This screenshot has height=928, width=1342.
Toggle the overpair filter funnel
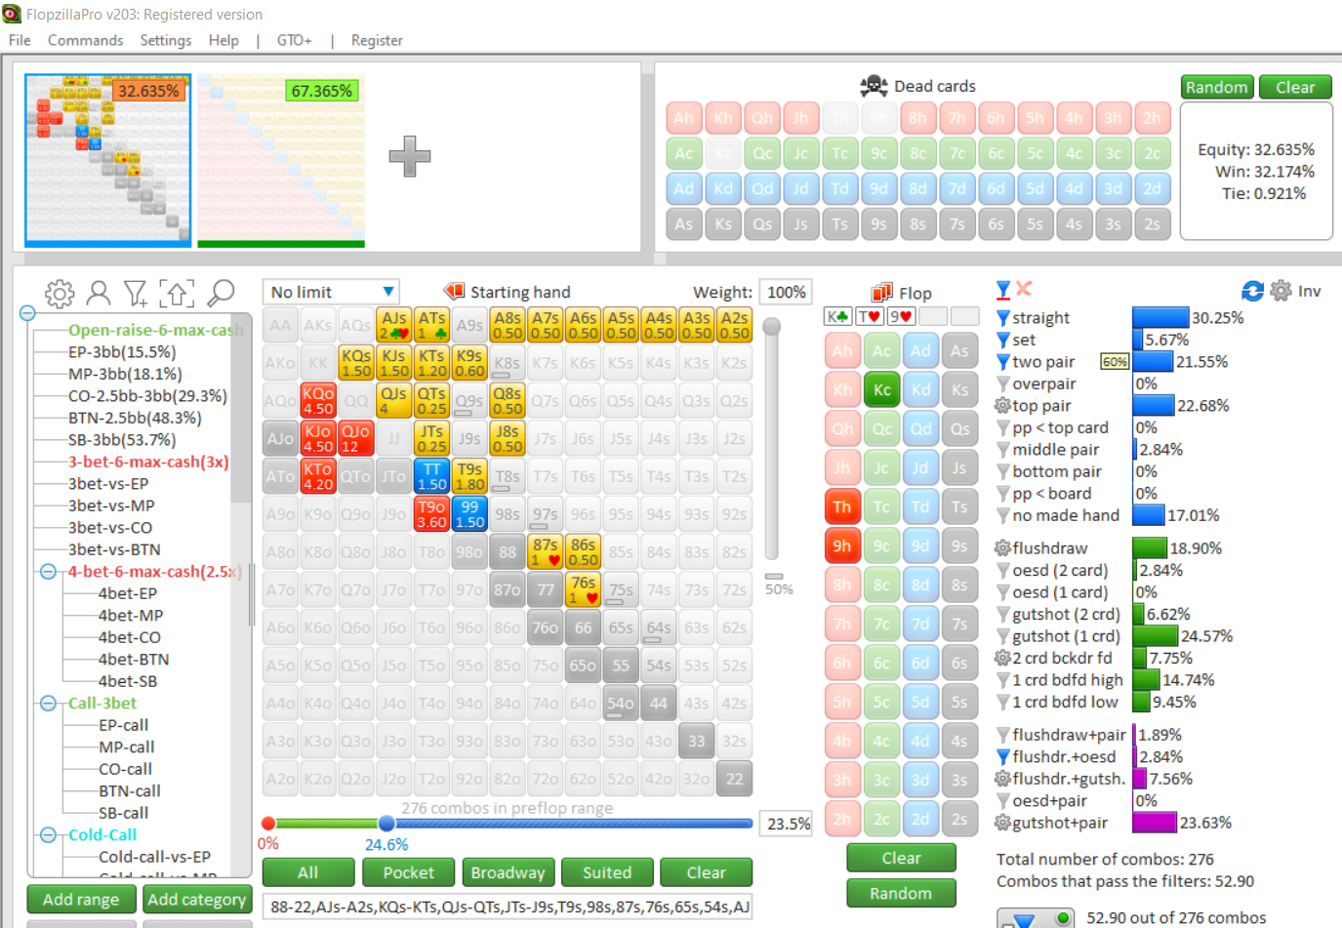pyautogui.click(x=1002, y=384)
